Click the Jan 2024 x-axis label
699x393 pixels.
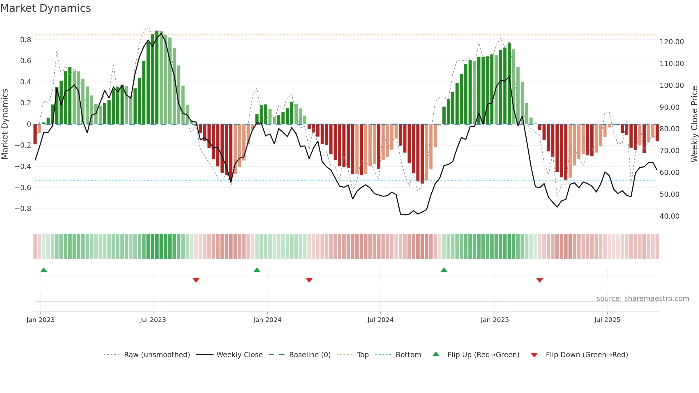coord(267,320)
